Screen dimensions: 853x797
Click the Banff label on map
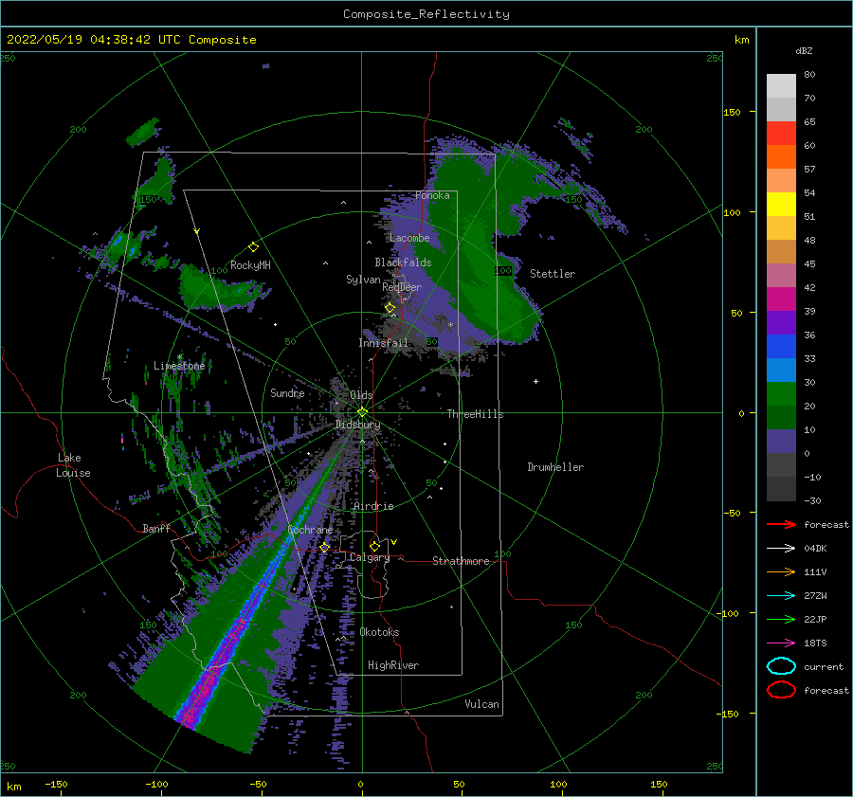click(156, 528)
